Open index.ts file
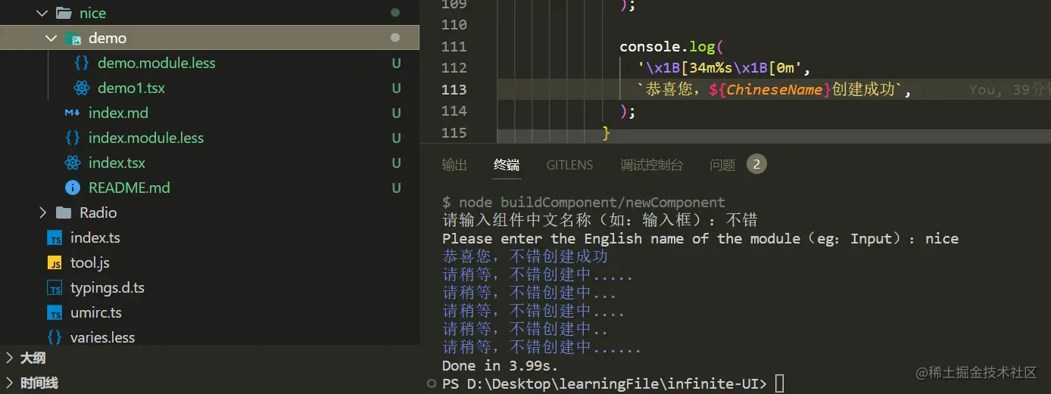The height and width of the screenshot is (394, 1051). tap(95, 237)
